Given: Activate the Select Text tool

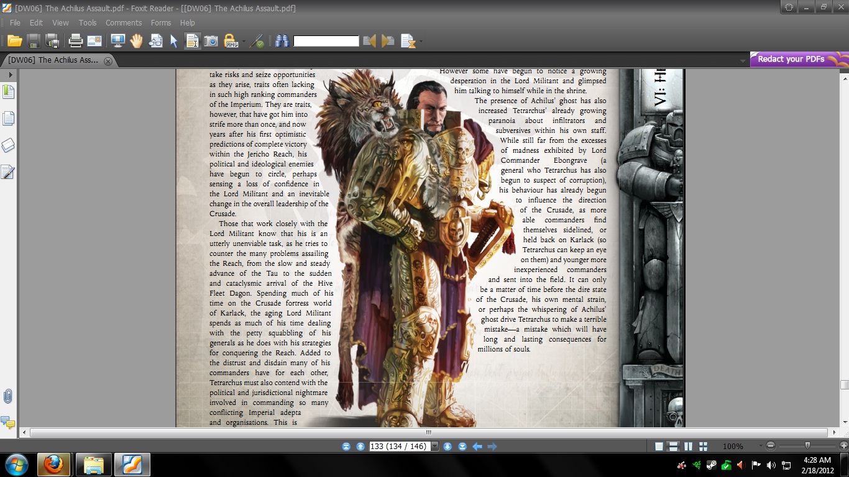Looking at the screenshot, I should point(193,41).
